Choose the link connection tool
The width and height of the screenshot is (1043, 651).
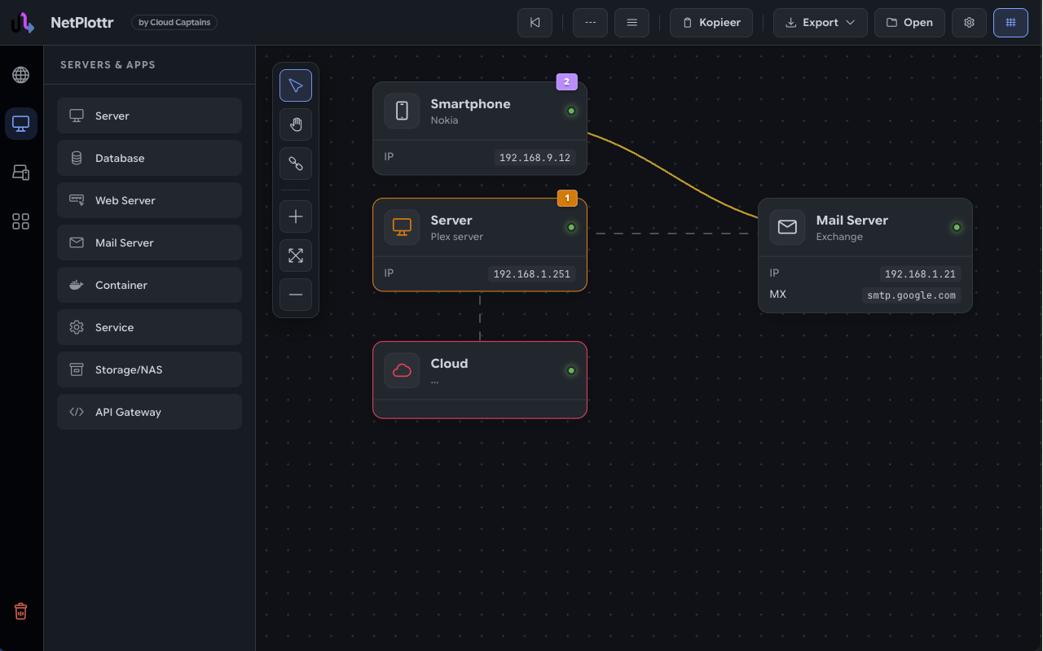click(296, 164)
